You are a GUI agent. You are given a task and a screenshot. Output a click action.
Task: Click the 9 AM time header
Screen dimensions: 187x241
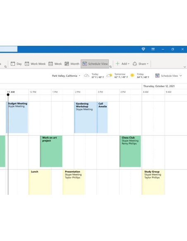(x=168, y=92)
